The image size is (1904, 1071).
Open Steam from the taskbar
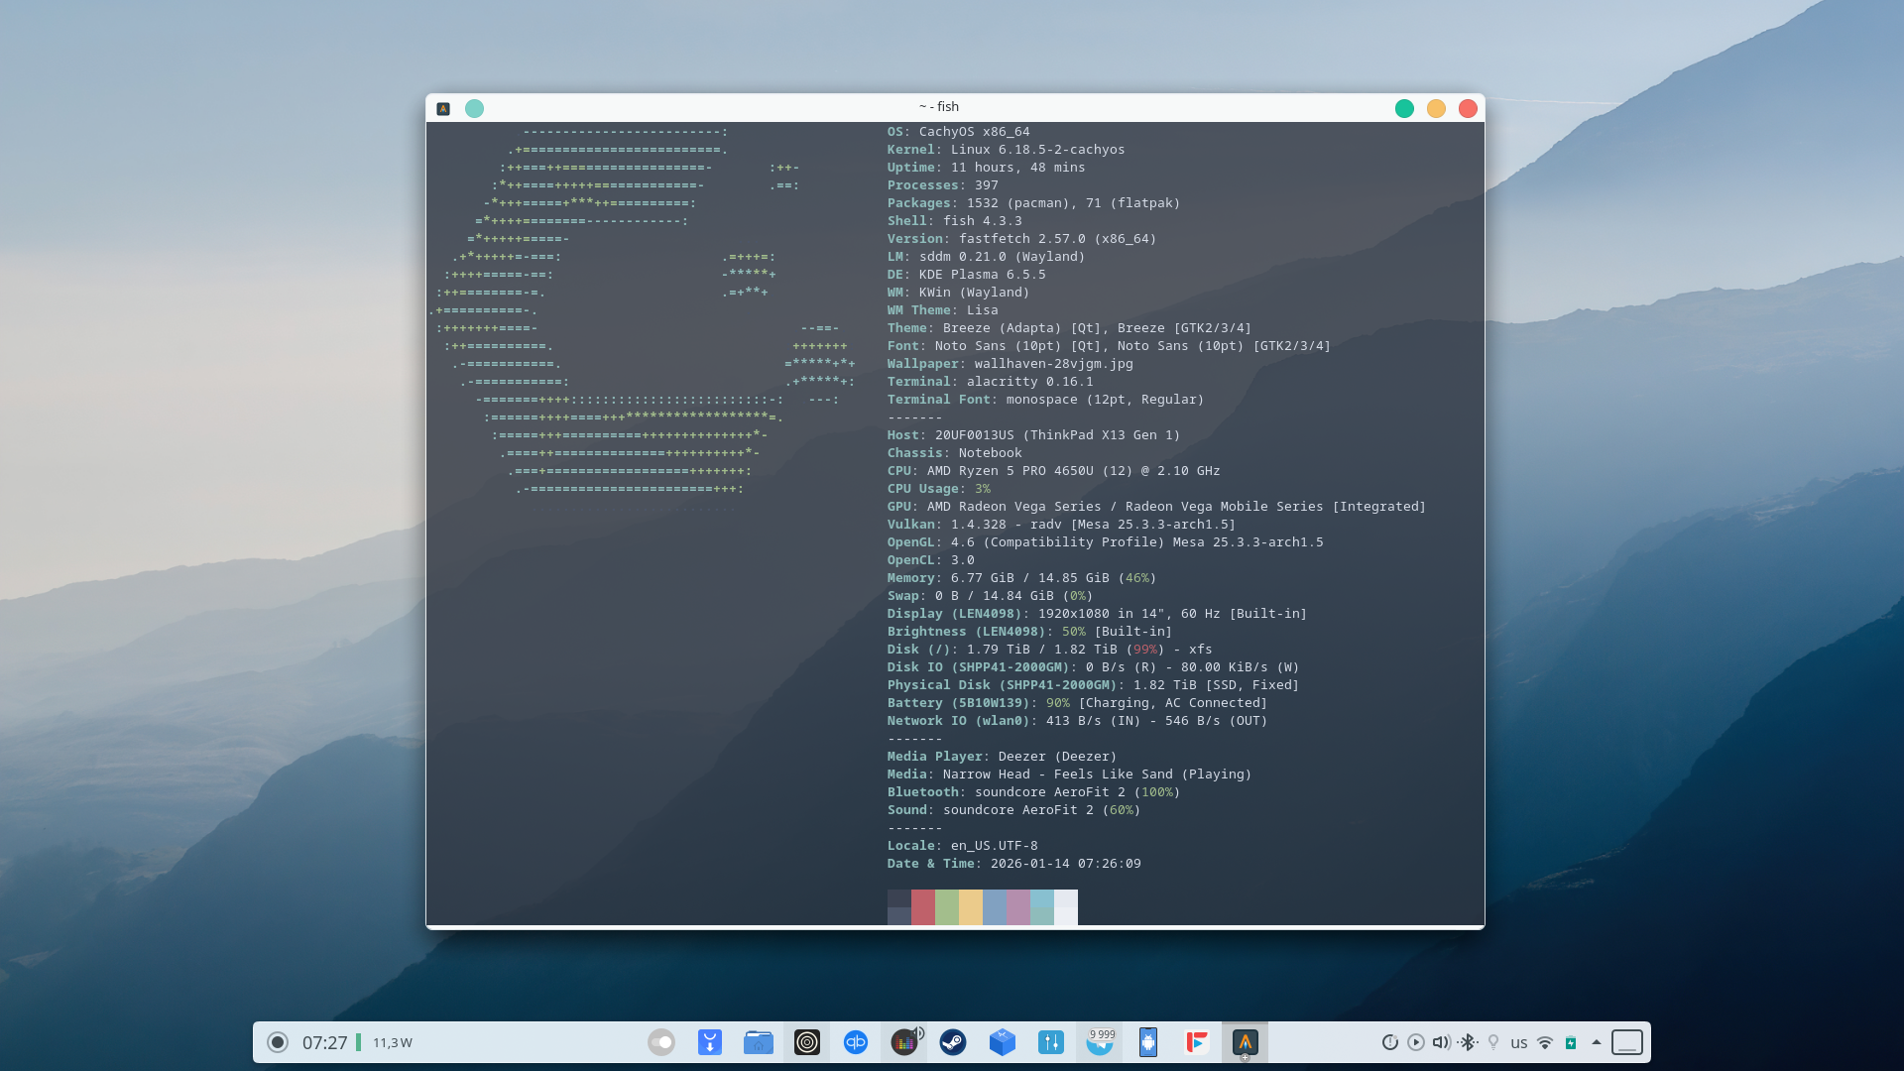point(953,1042)
